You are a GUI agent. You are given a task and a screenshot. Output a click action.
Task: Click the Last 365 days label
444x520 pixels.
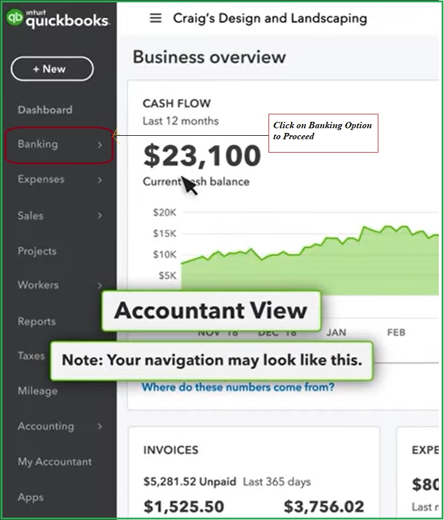point(277,482)
